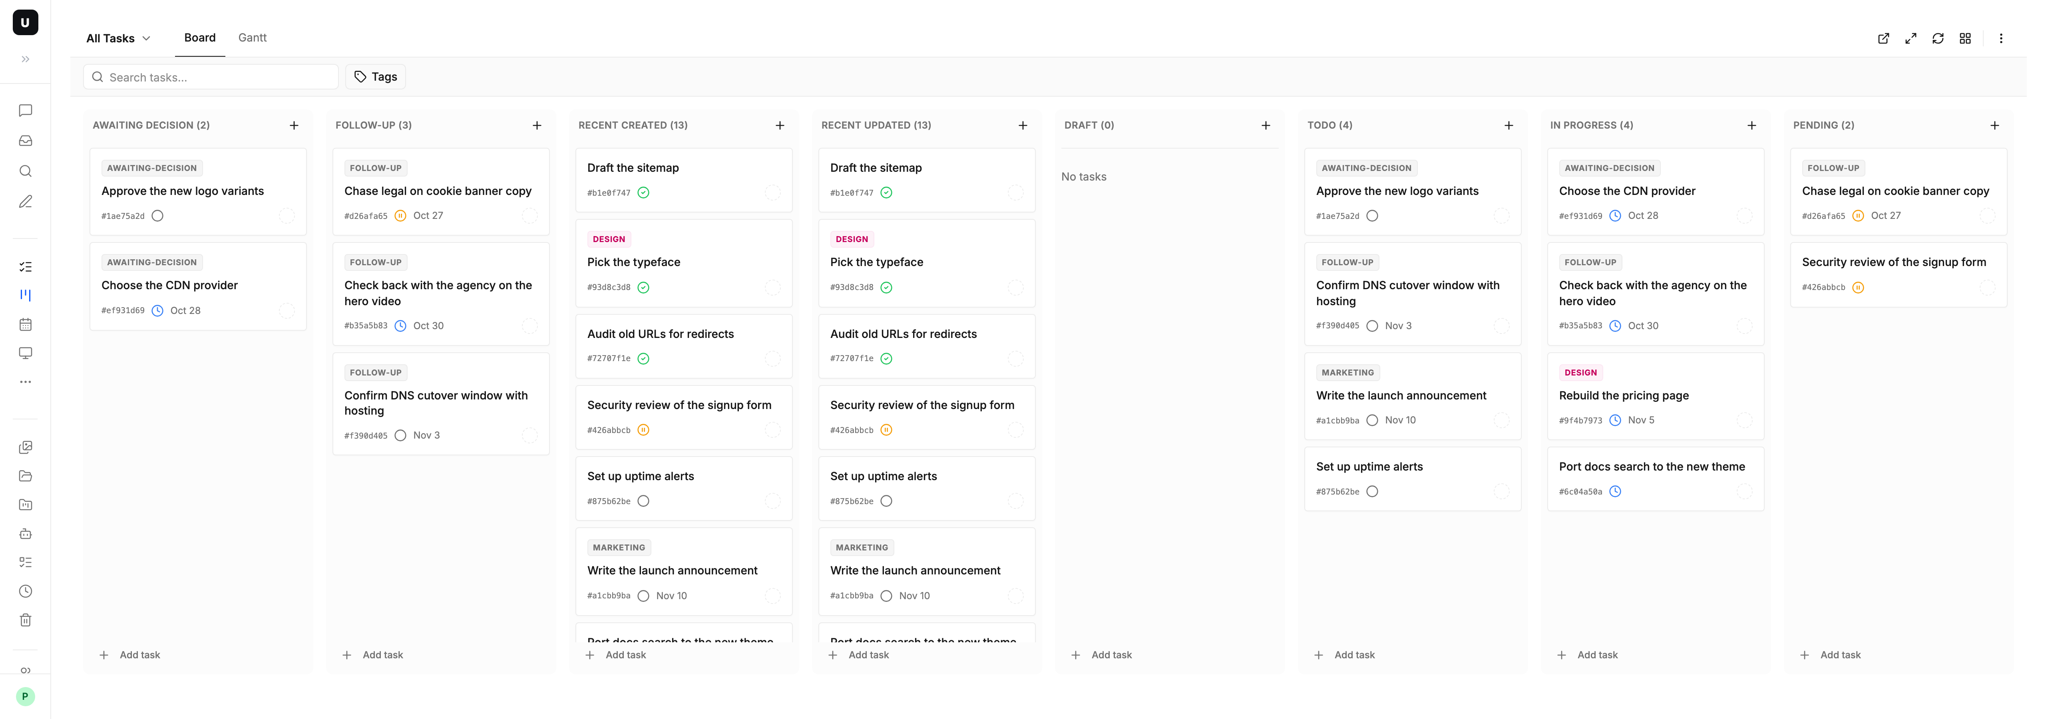
Task: Click the Search tasks input field
Action: coord(211,77)
